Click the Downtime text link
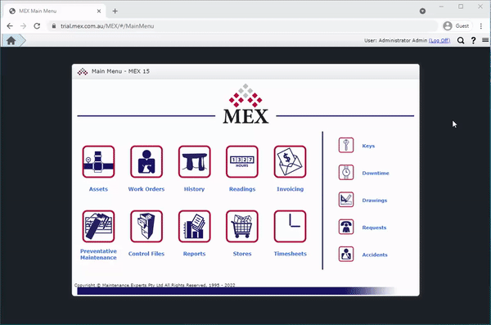This screenshot has width=491, height=325. point(376,173)
